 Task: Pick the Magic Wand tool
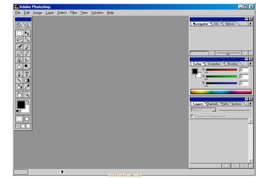(27, 40)
